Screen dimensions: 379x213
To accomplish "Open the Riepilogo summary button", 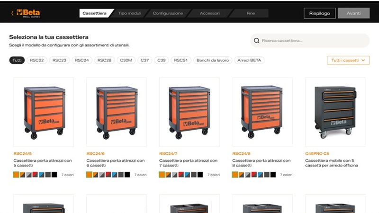I will (x=319, y=13).
